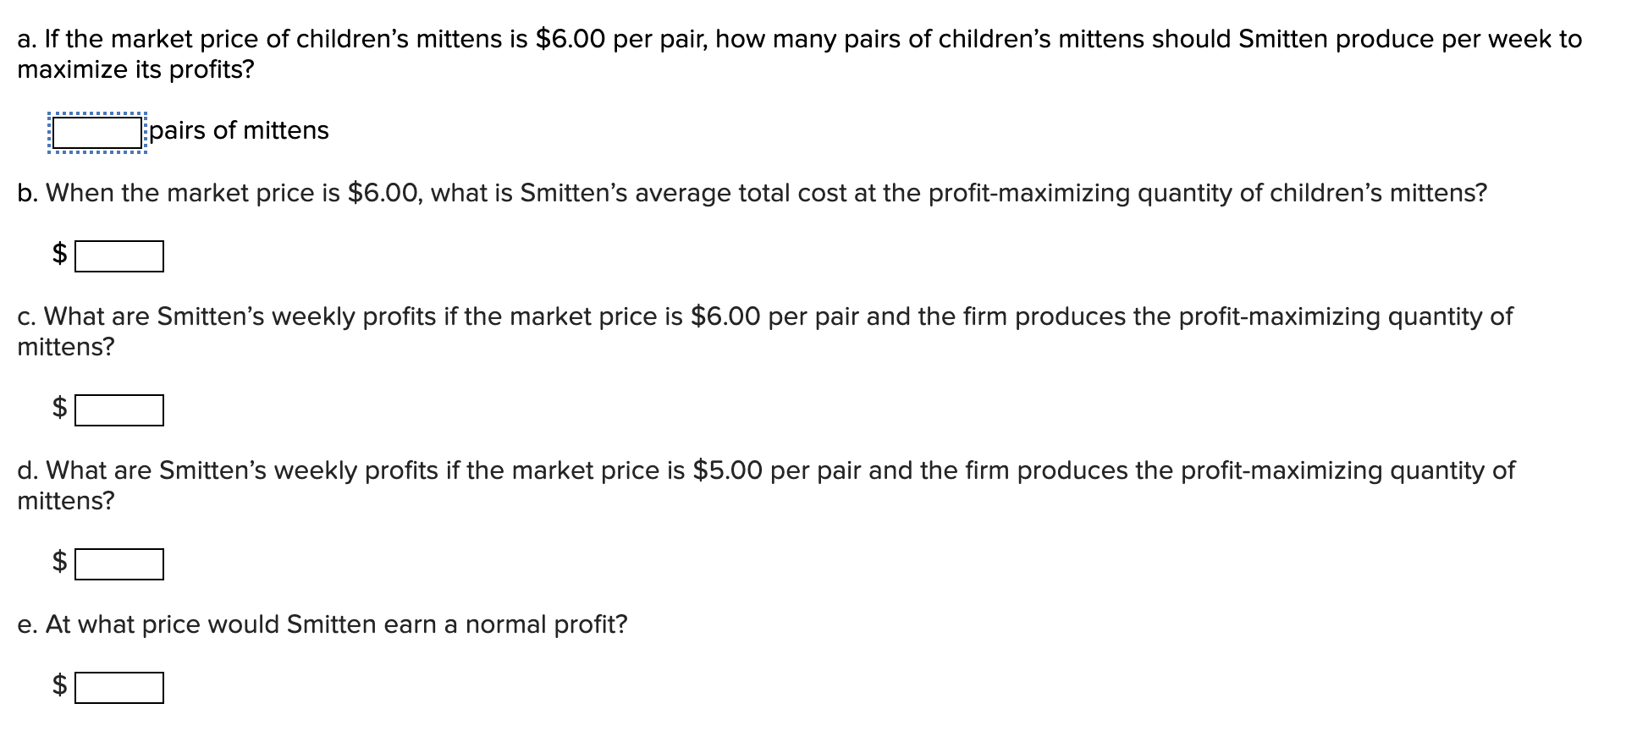Click the '$6.00' price in question a
This screenshot has width=1637, height=731.
[x=570, y=39]
